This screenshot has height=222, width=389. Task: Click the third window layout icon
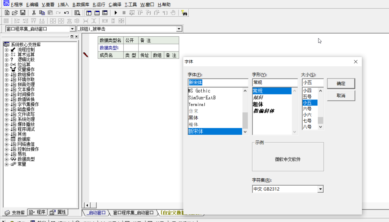[105, 13]
